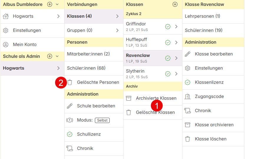257x159 pixels.
Task: Click the green Klassenlizenz badge icon
Action: tap(187, 82)
